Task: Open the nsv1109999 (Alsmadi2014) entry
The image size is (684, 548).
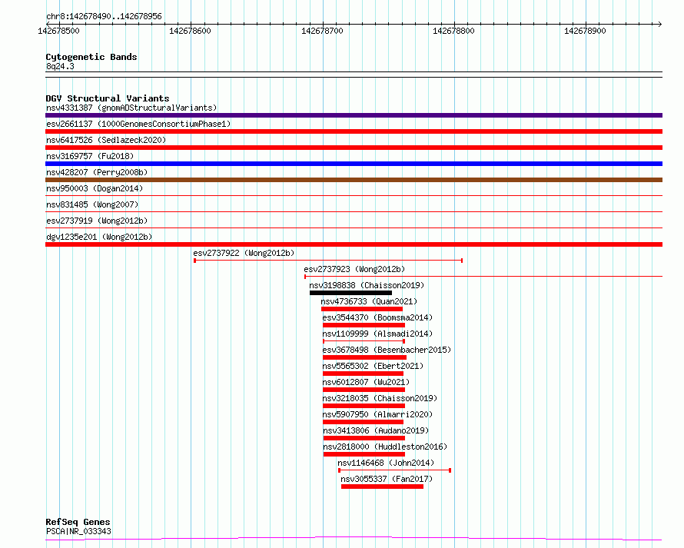Action: pyautogui.click(x=377, y=334)
